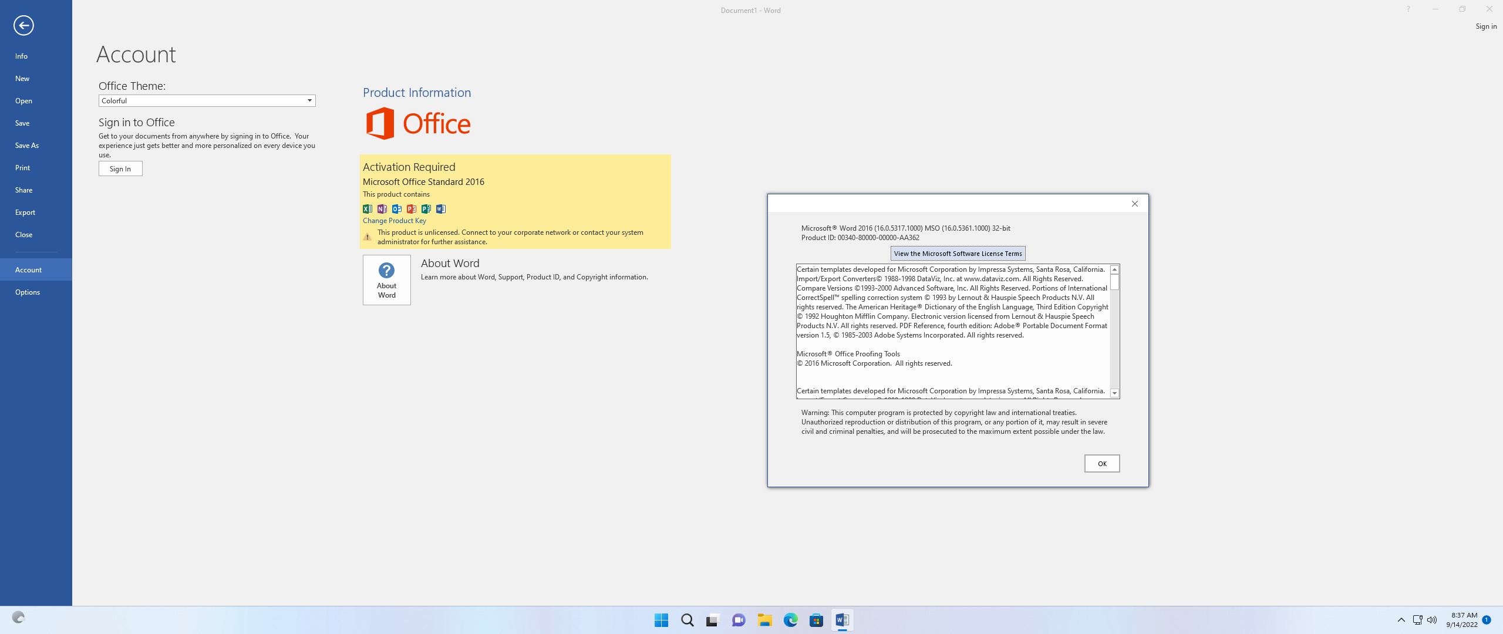The width and height of the screenshot is (1503, 634).
Task: Launch Microsoft Edge from the taskbar
Action: click(x=790, y=620)
